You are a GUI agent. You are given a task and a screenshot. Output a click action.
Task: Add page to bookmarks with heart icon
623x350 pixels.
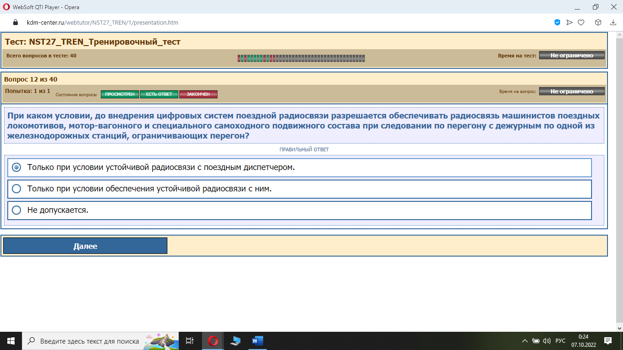coord(581,22)
